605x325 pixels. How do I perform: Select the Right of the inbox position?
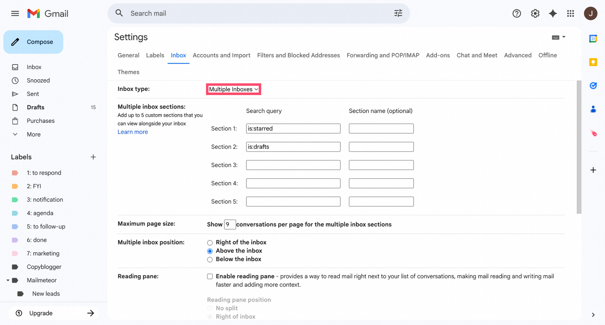point(210,242)
